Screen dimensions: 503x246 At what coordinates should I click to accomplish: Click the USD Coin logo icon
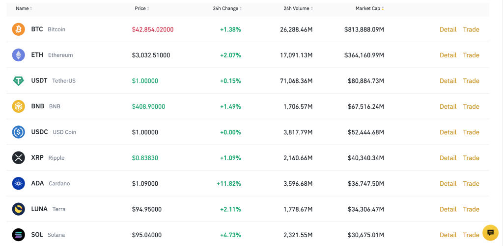click(x=18, y=132)
